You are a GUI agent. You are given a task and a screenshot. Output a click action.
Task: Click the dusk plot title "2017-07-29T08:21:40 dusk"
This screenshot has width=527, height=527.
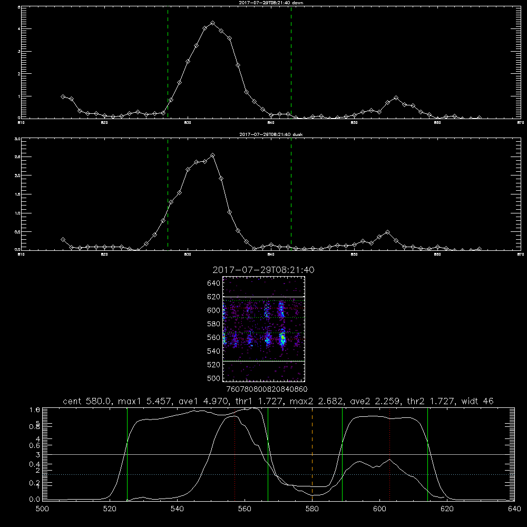click(271, 134)
